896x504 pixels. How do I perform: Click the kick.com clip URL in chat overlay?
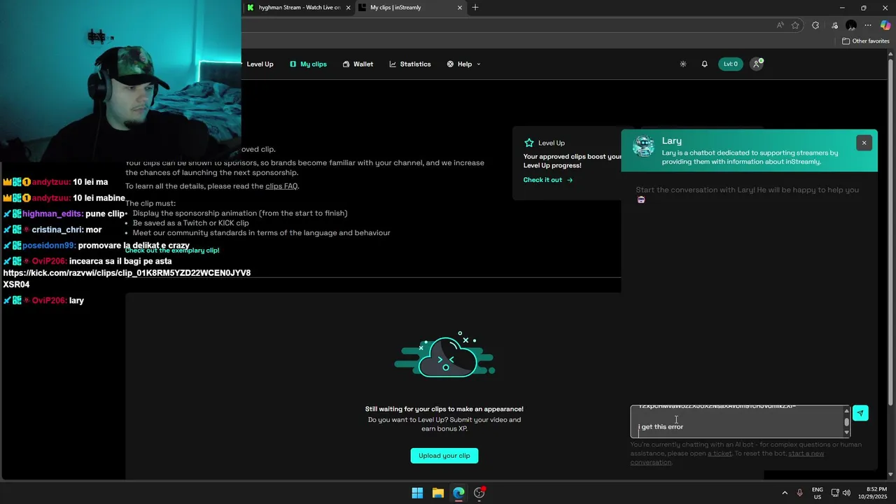(x=127, y=279)
